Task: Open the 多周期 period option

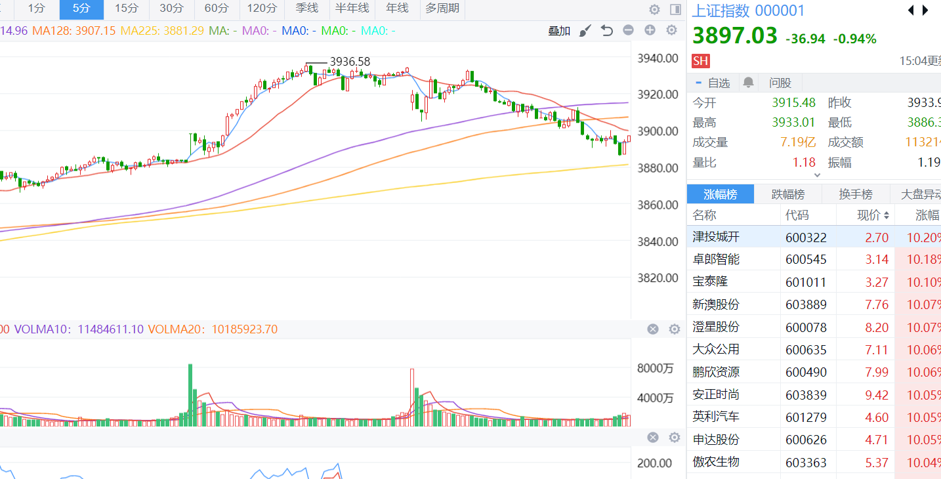Action: (442, 9)
